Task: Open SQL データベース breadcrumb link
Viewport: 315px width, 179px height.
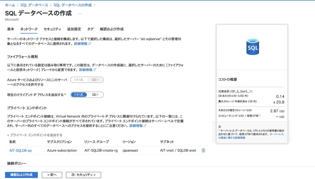Action: (x=34, y=5)
